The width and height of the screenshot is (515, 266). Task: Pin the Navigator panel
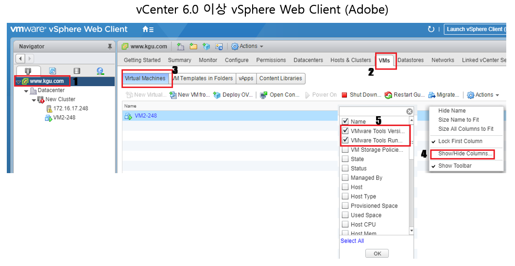(x=110, y=47)
